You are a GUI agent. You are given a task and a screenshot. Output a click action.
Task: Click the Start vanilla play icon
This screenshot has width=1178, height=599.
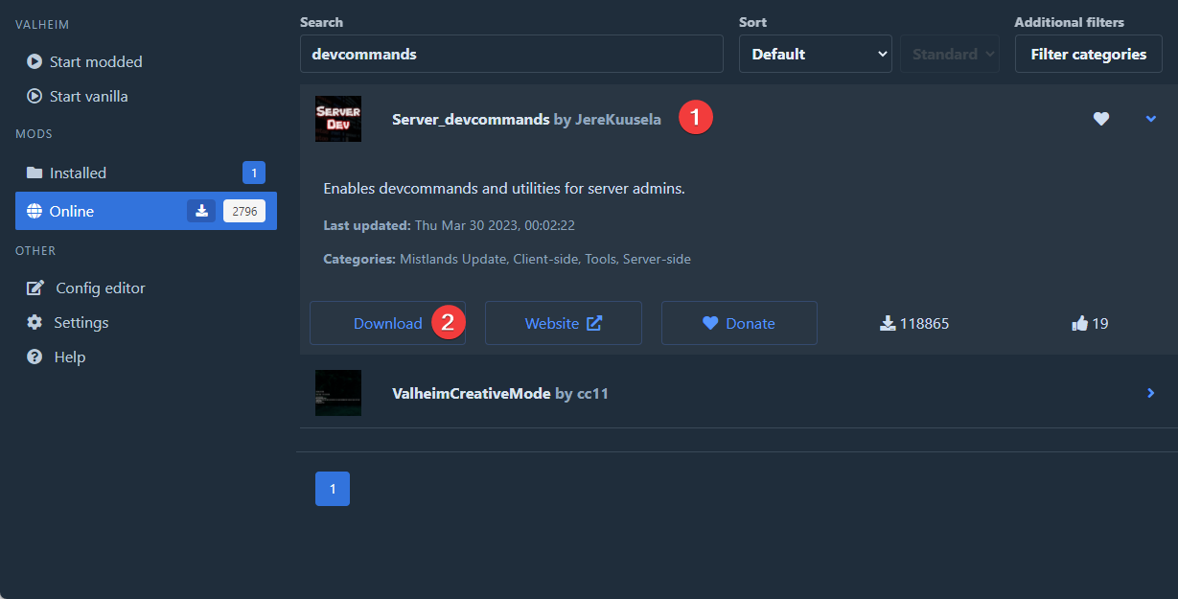(x=35, y=96)
